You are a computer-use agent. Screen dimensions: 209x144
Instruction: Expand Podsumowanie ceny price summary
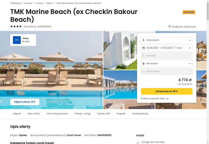(x=155, y=99)
